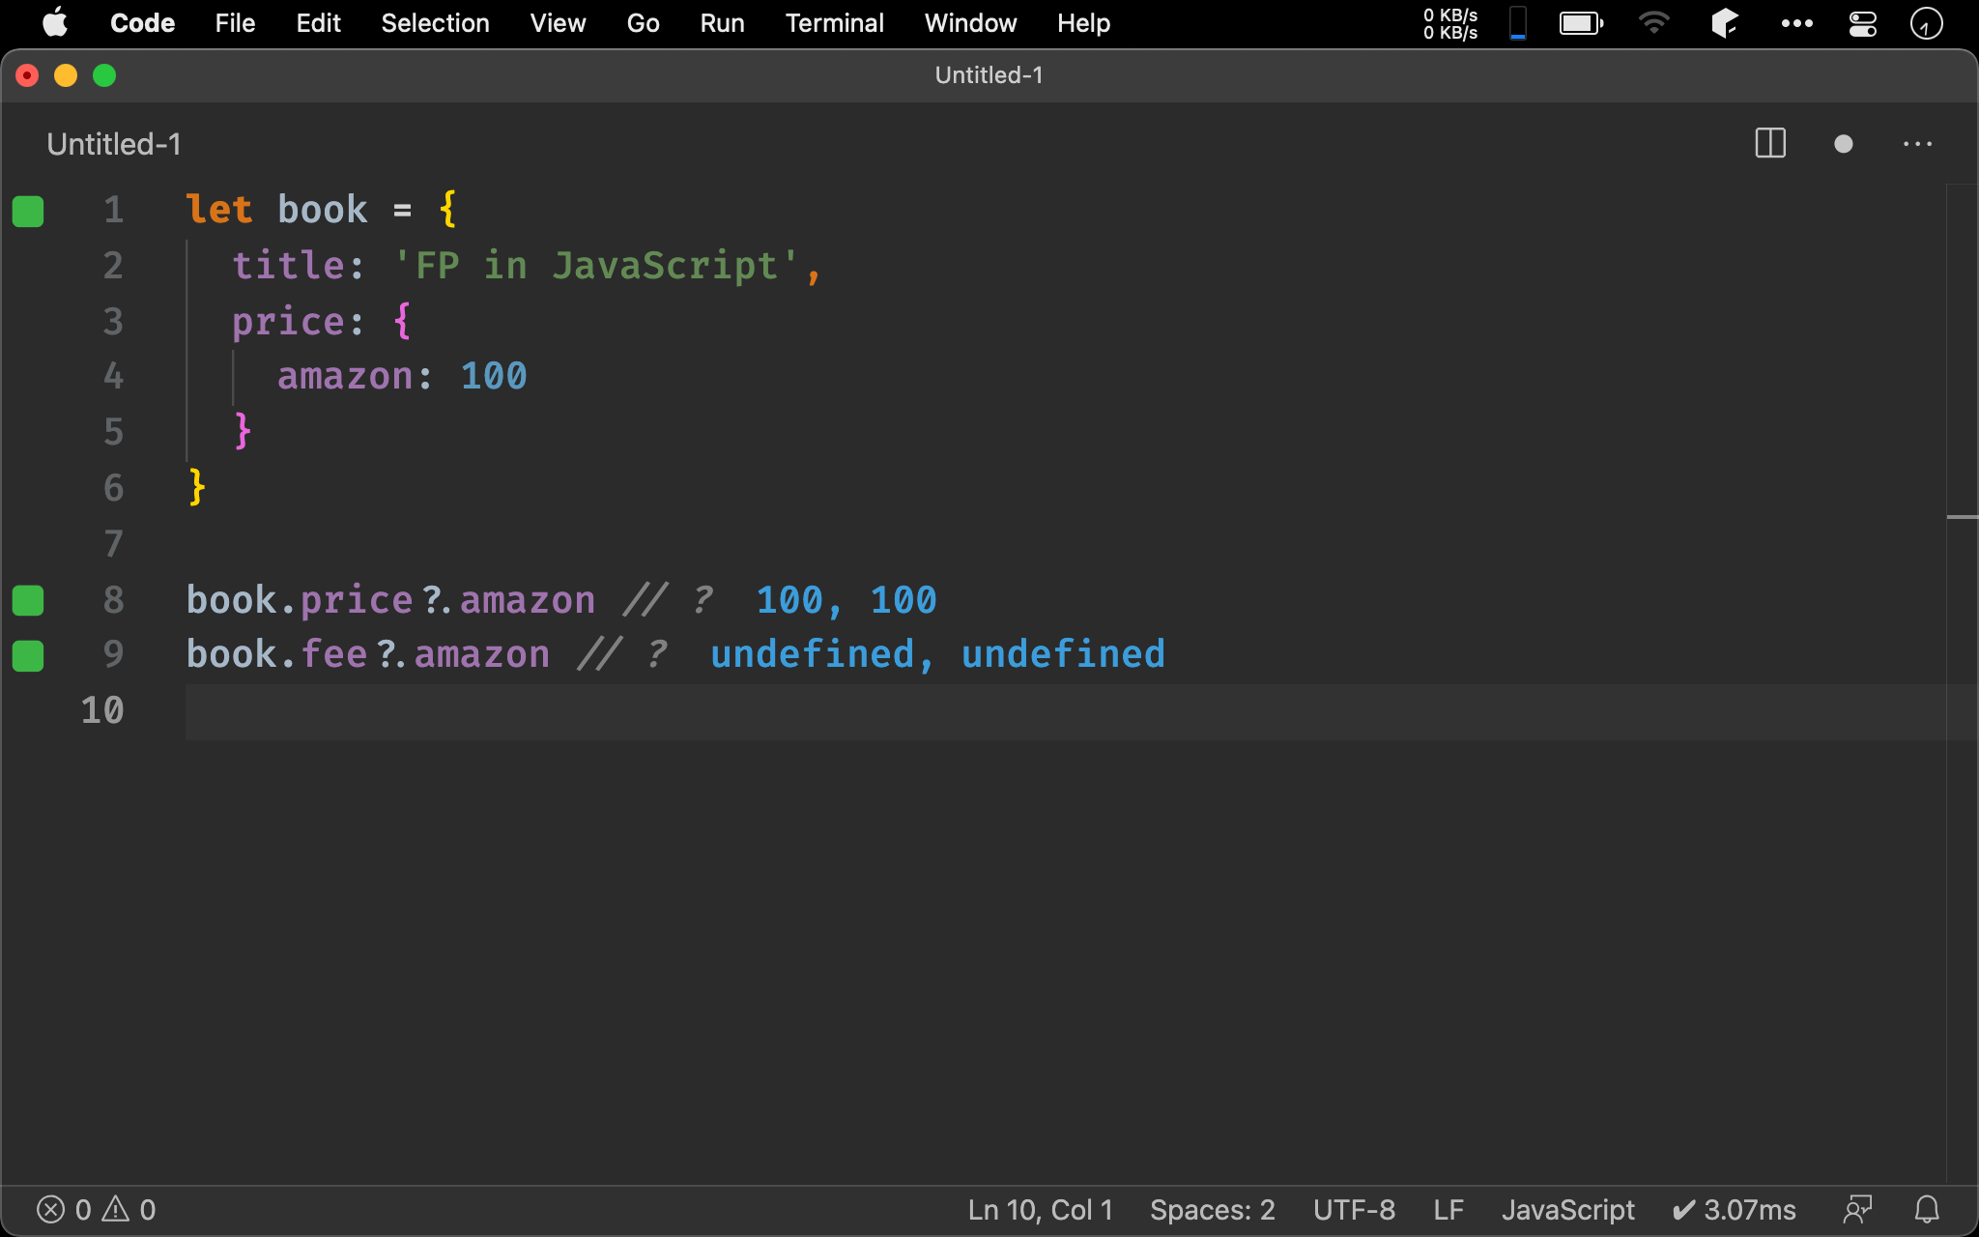The image size is (1979, 1237).
Task: Open Control Center in menu bar
Action: (x=1862, y=22)
